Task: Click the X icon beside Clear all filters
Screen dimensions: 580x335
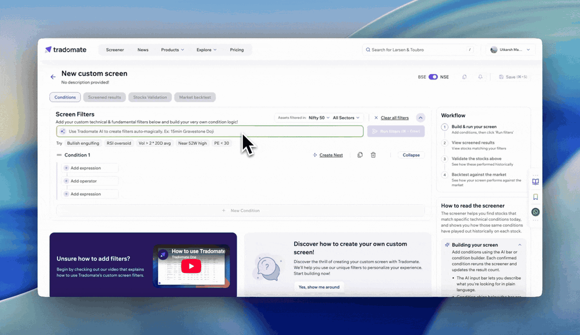Action: pos(376,118)
